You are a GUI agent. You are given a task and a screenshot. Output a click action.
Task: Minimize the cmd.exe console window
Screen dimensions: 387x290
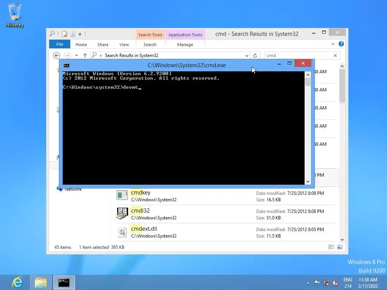tap(279, 63)
